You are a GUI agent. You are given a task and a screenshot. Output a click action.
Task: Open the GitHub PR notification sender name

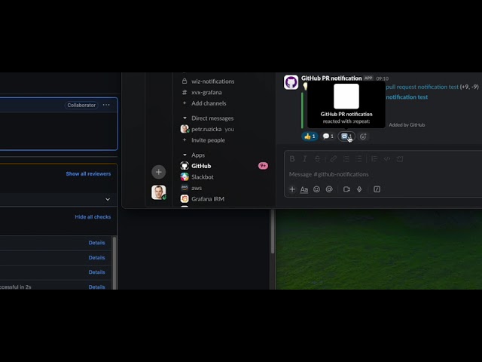tap(331, 78)
